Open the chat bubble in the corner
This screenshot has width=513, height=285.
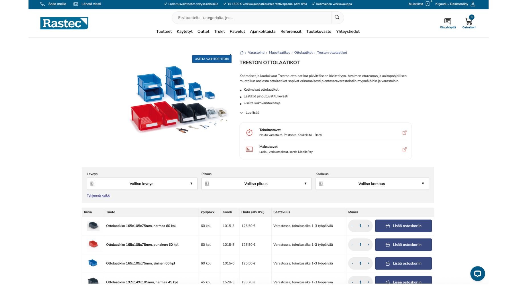(x=478, y=273)
